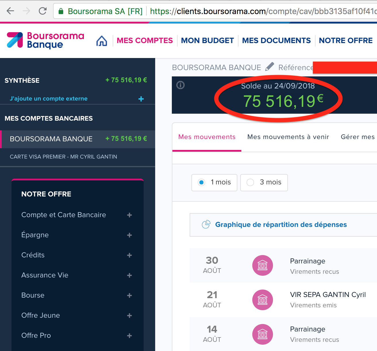Click the green padlock security icon

(x=61, y=11)
